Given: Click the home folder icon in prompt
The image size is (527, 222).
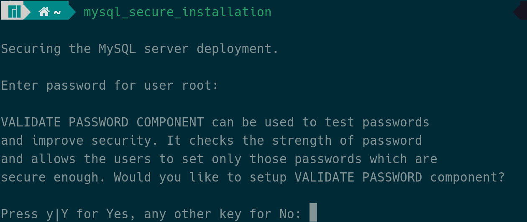Looking at the screenshot, I should click(44, 12).
